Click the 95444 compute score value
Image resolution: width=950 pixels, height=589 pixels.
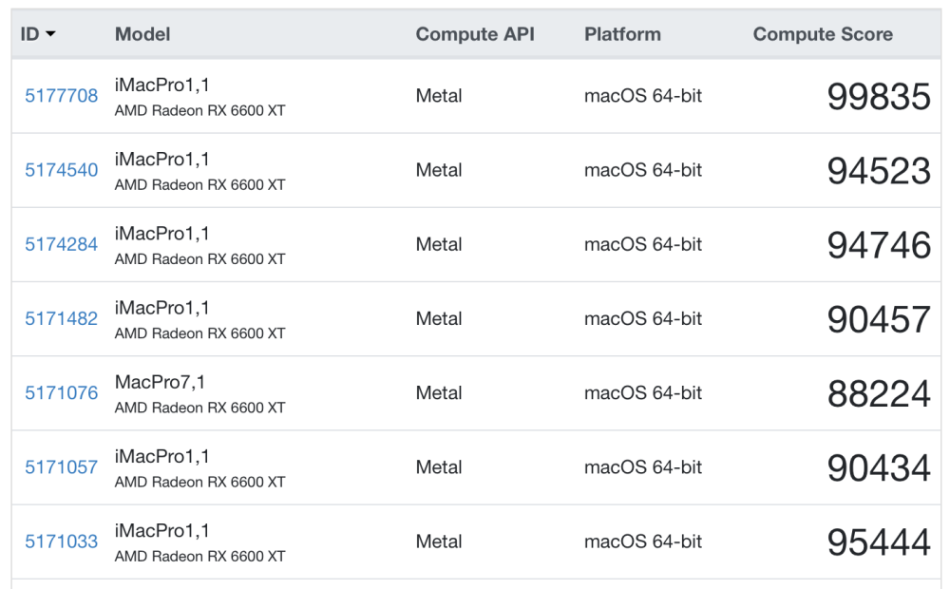[879, 542]
